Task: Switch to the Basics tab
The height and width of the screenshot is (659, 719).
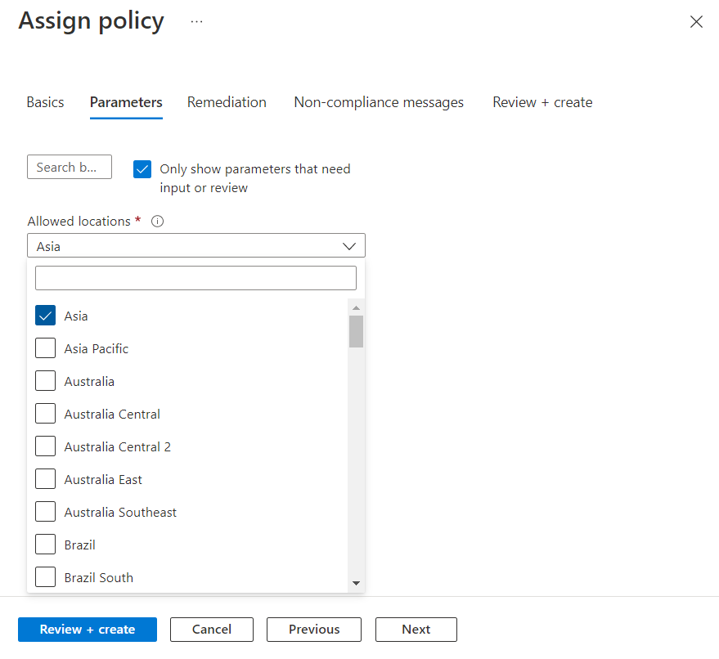Action: pos(45,102)
